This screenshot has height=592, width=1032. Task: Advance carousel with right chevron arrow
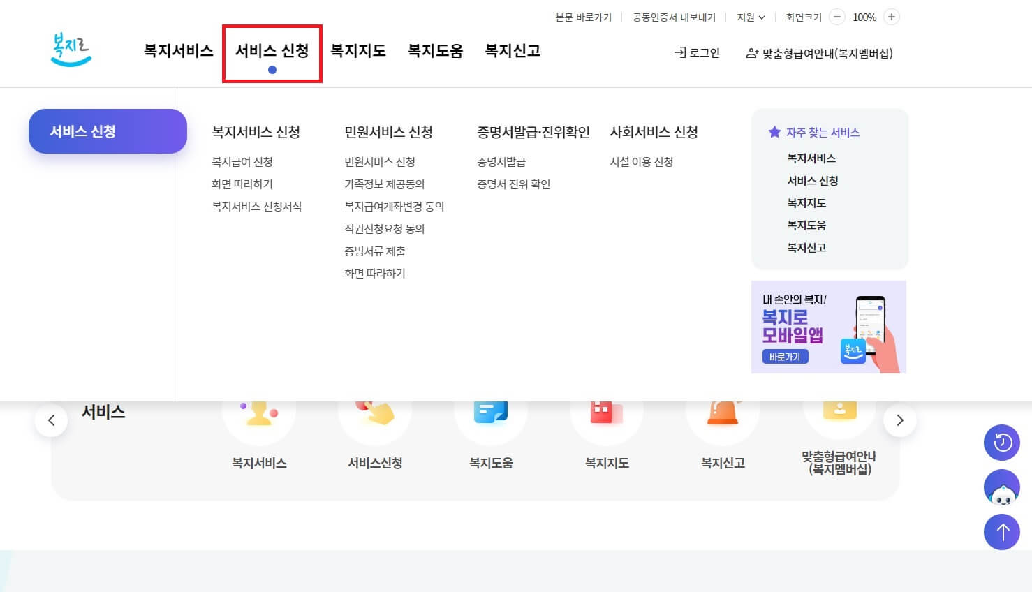900,420
